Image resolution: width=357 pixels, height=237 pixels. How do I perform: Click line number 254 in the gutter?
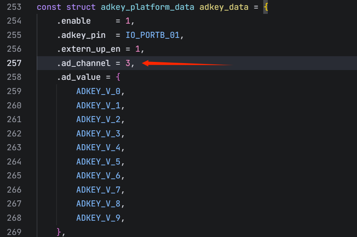[14, 21]
